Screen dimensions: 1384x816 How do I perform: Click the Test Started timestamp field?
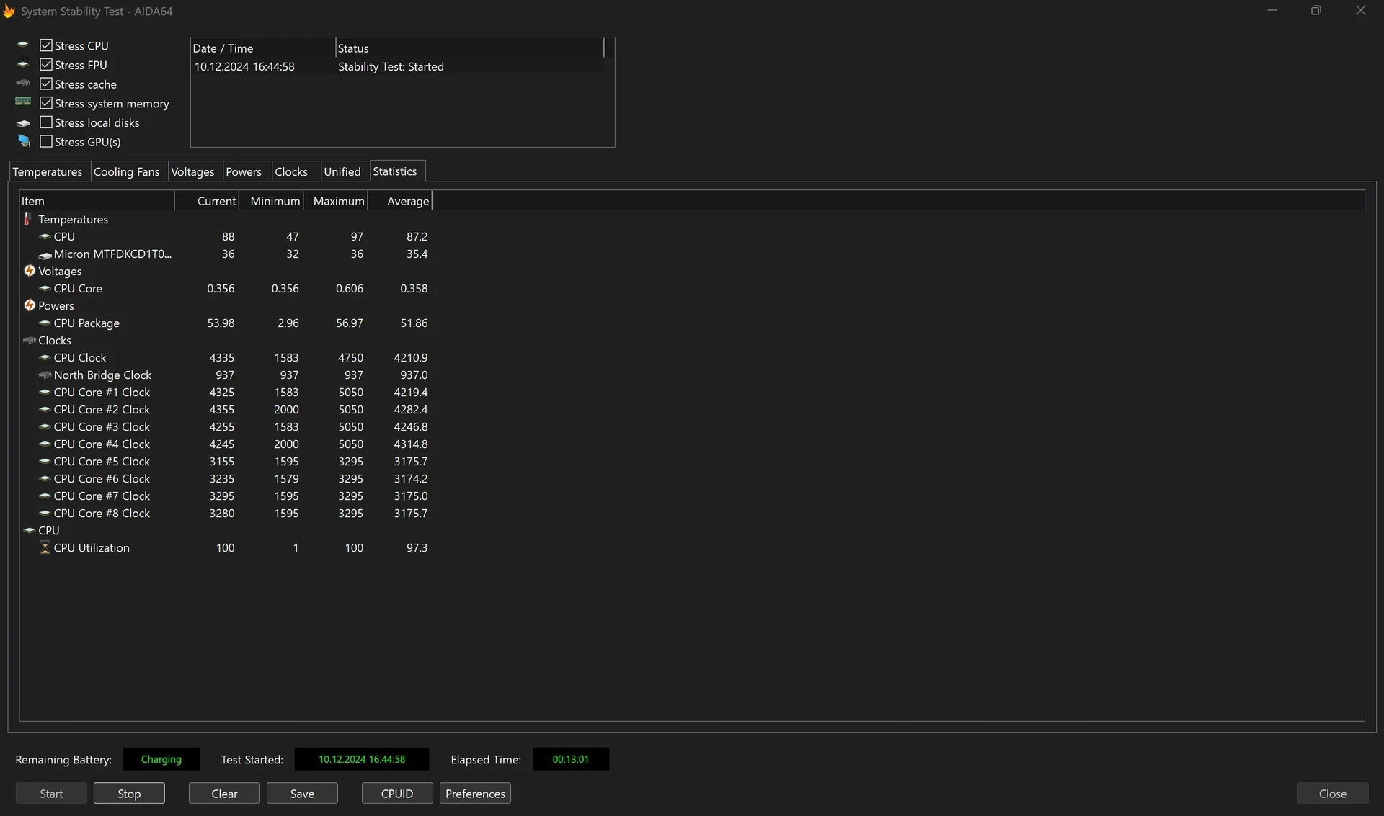coord(362,759)
